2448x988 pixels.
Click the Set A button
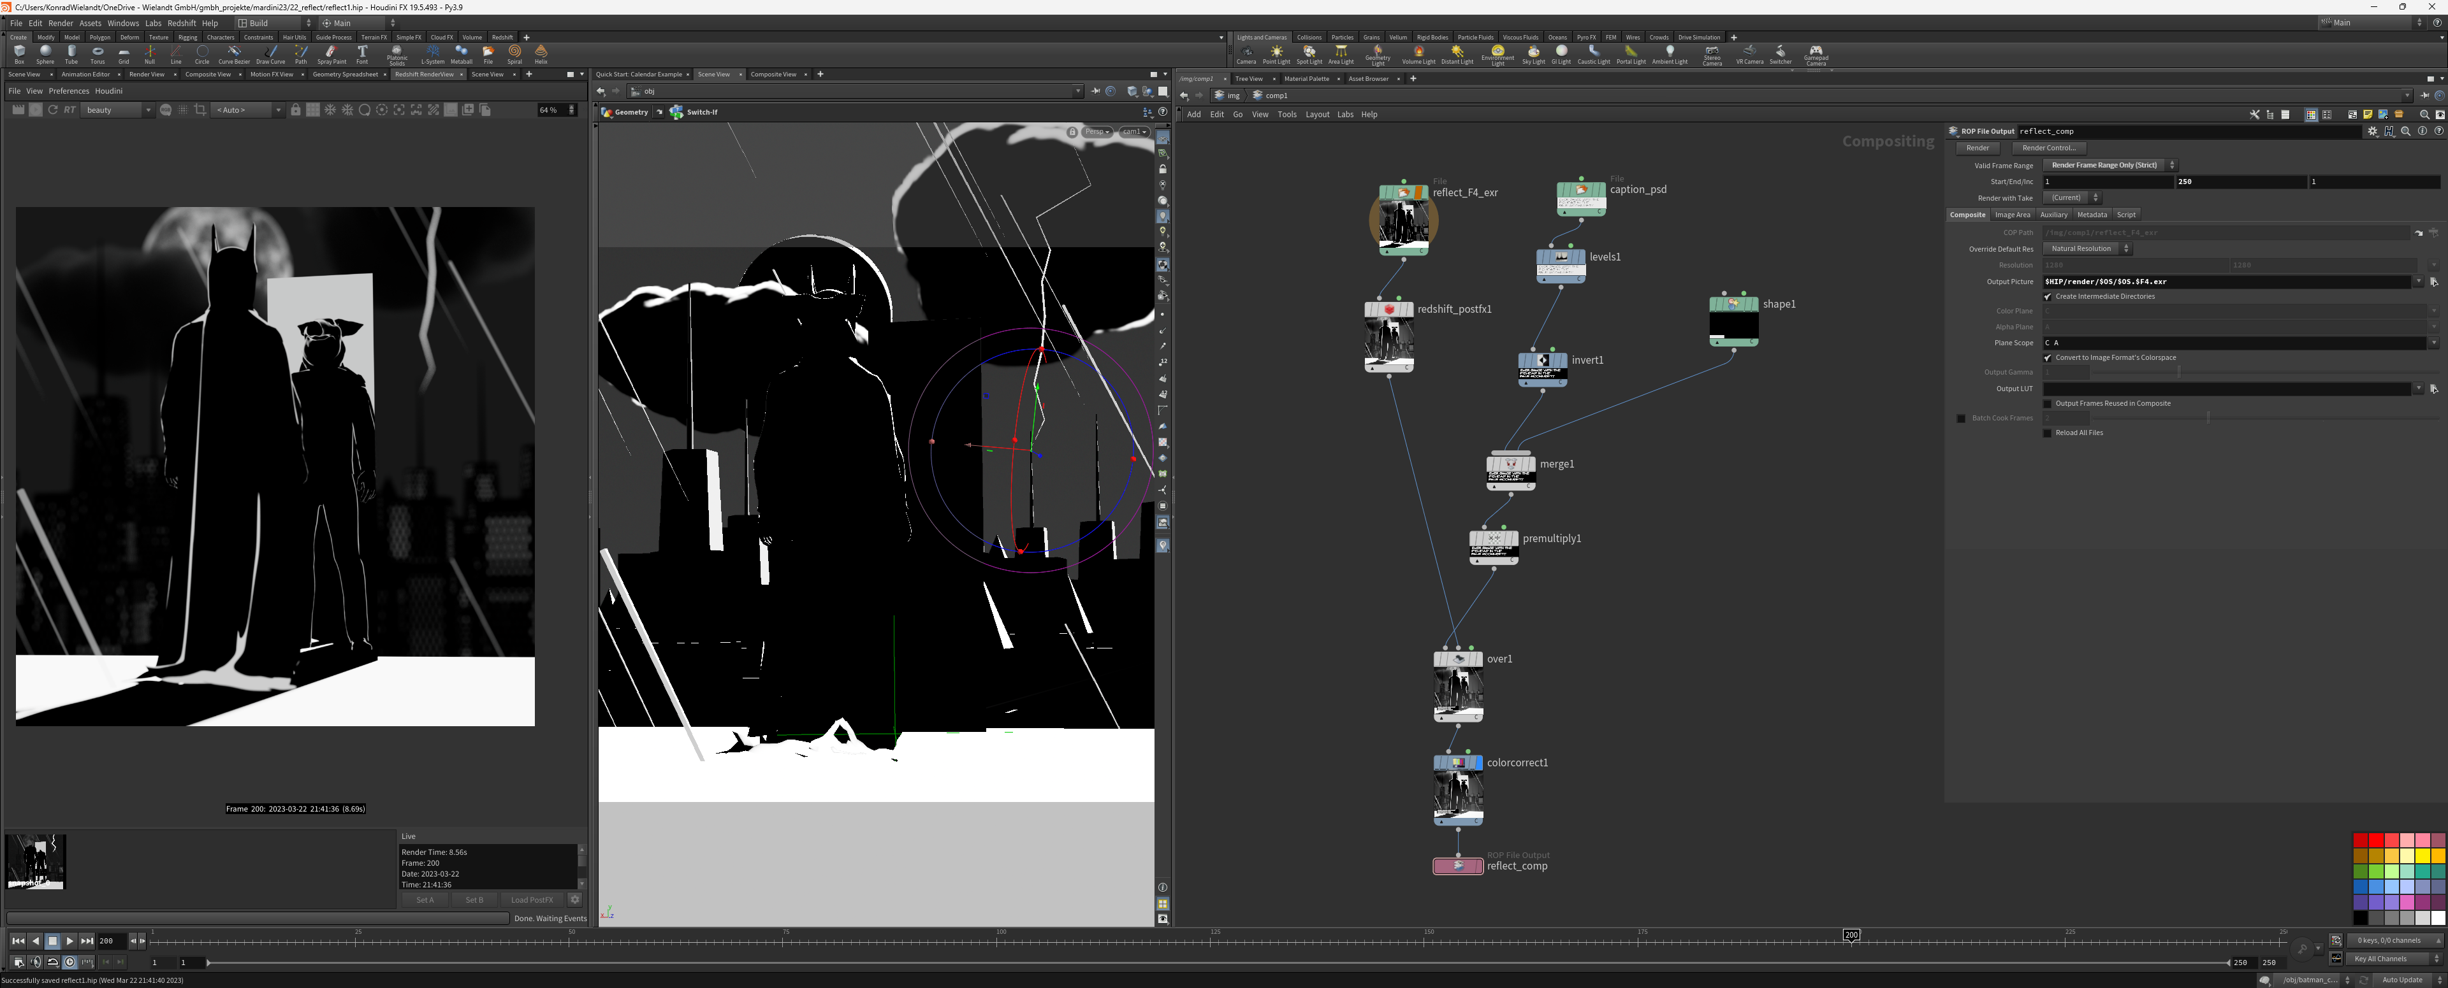[x=425, y=899]
